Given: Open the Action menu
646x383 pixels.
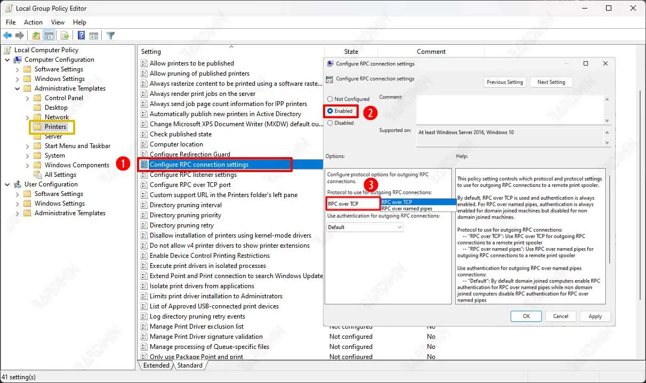Looking at the screenshot, I should (x=33, y=22).
